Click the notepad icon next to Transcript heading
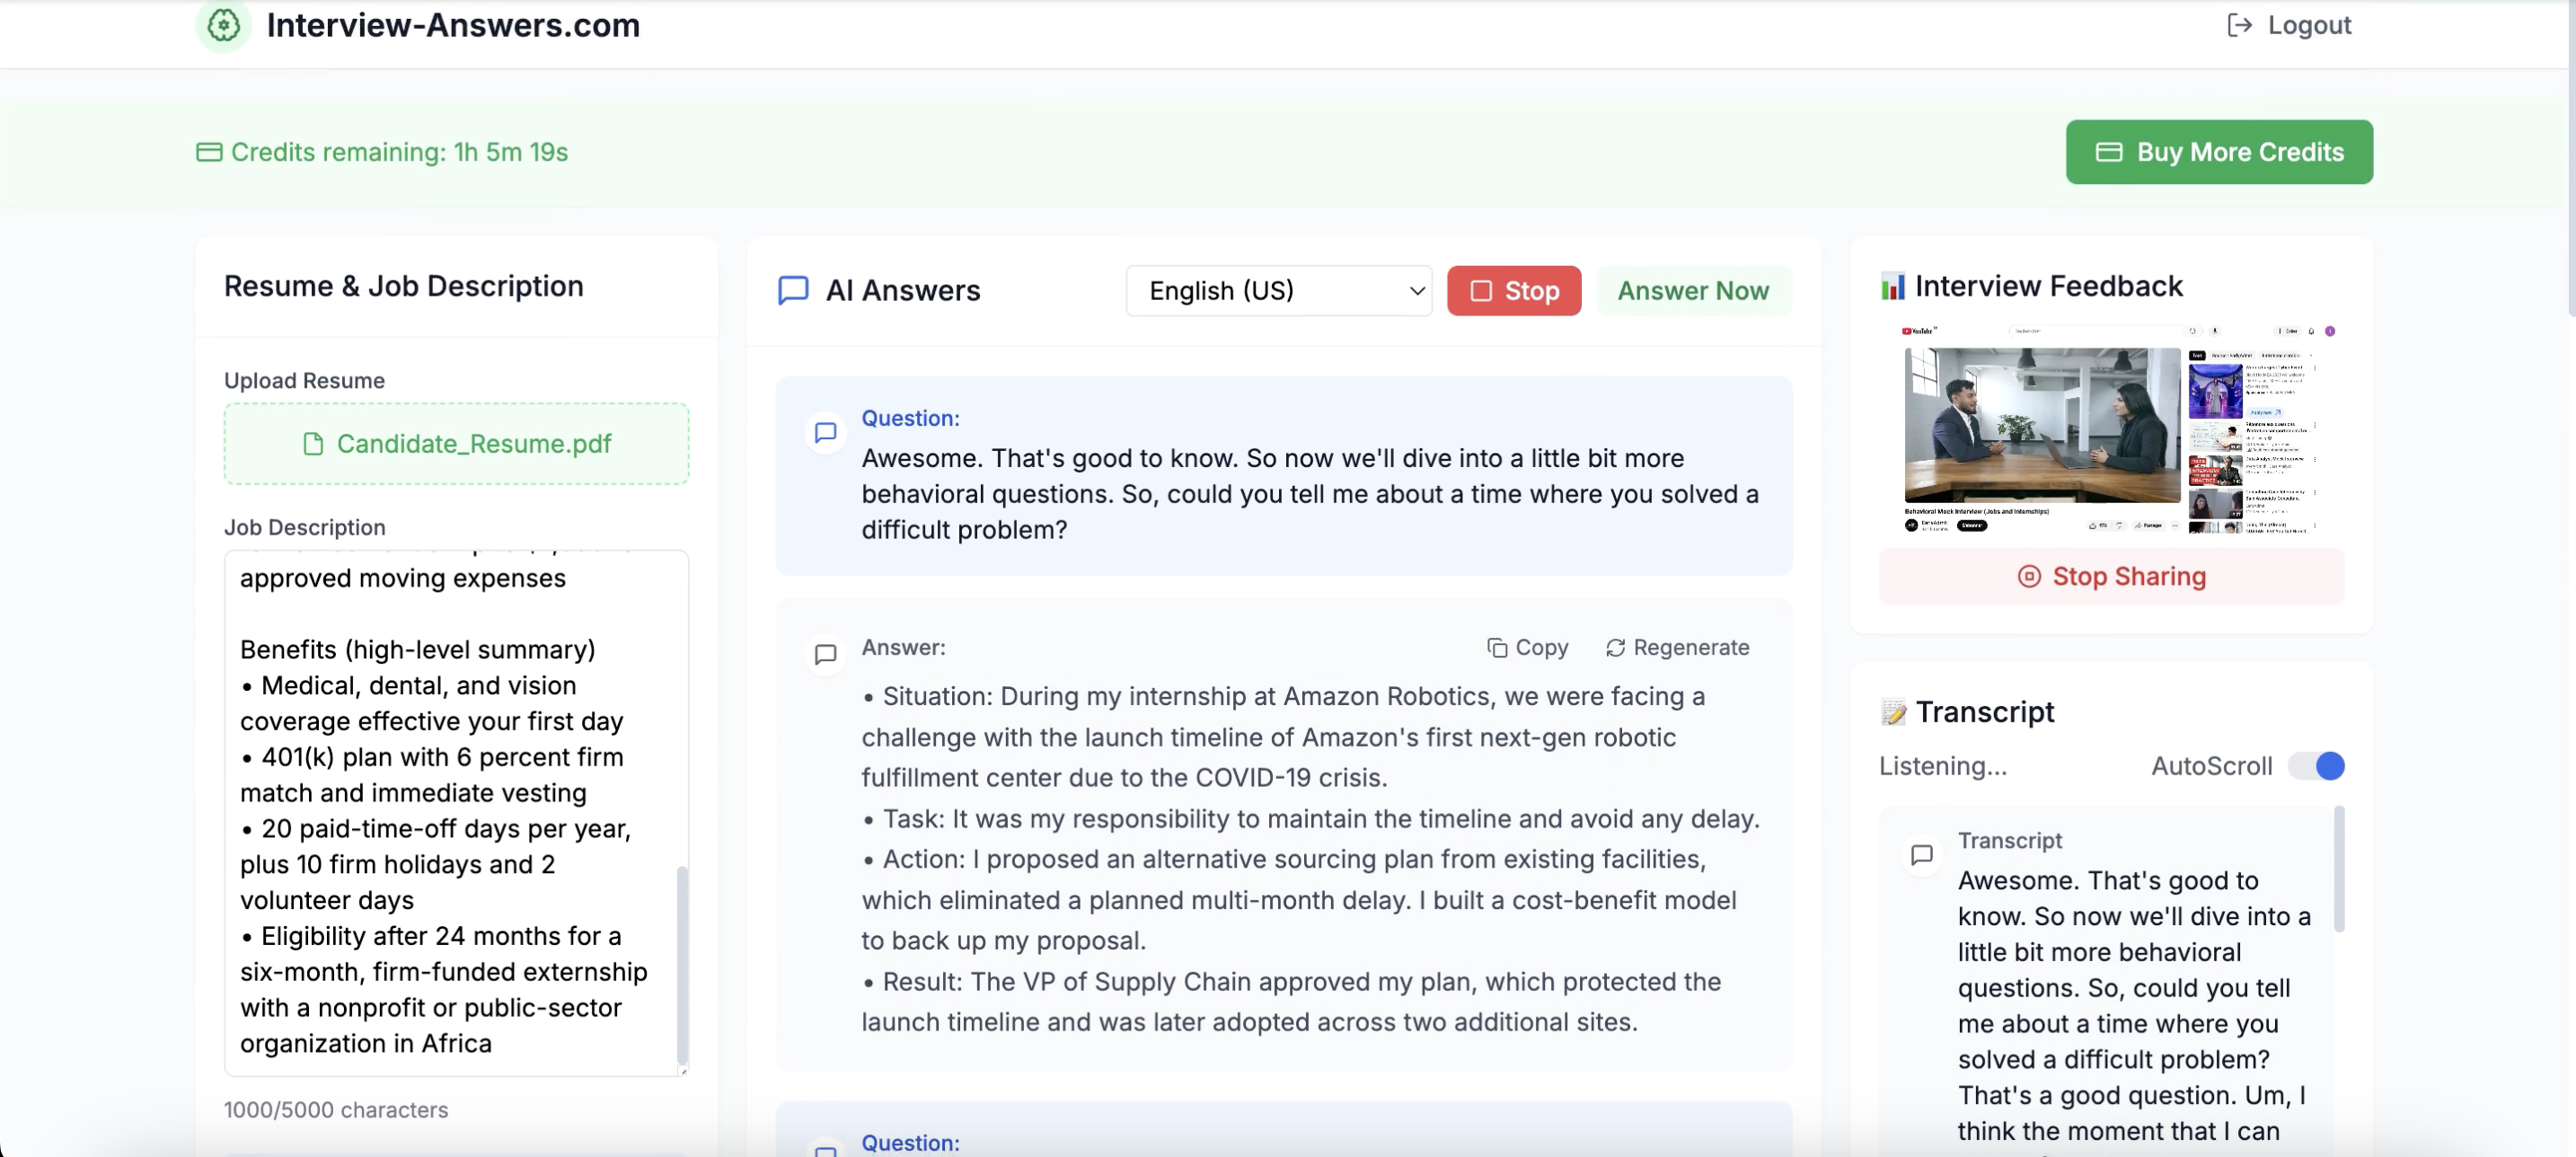Viewport: 2576px width, 1157px height. point(1893,712)
